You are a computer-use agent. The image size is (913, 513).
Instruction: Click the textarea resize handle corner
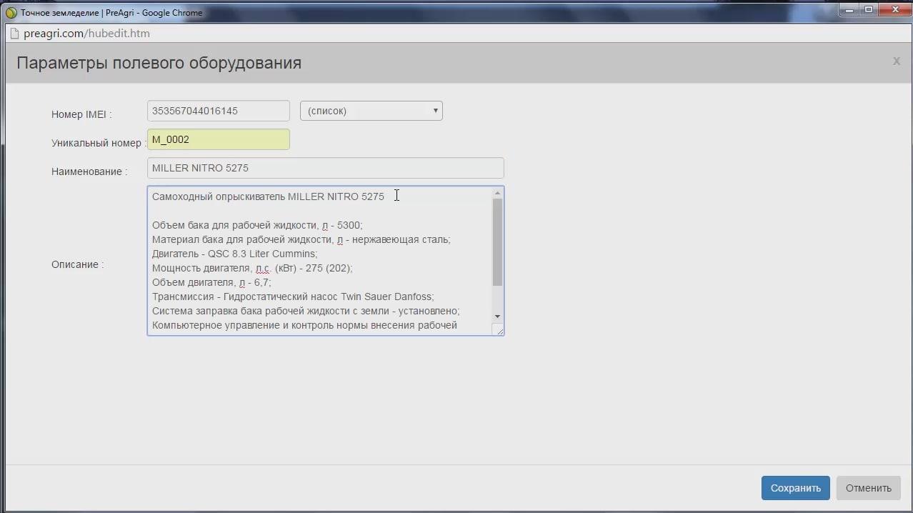[x=499, y=330]
